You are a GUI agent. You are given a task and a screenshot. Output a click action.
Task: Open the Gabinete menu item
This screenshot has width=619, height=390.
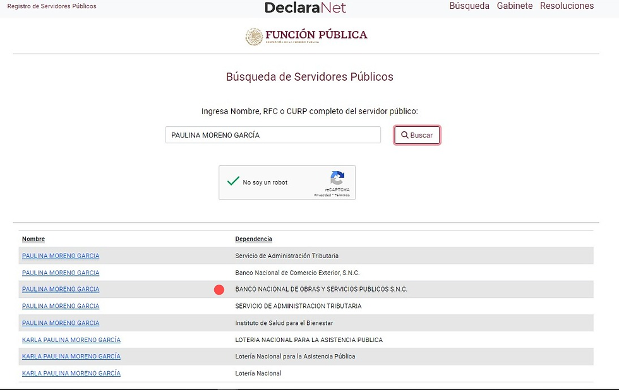click(x=515, y=6)
